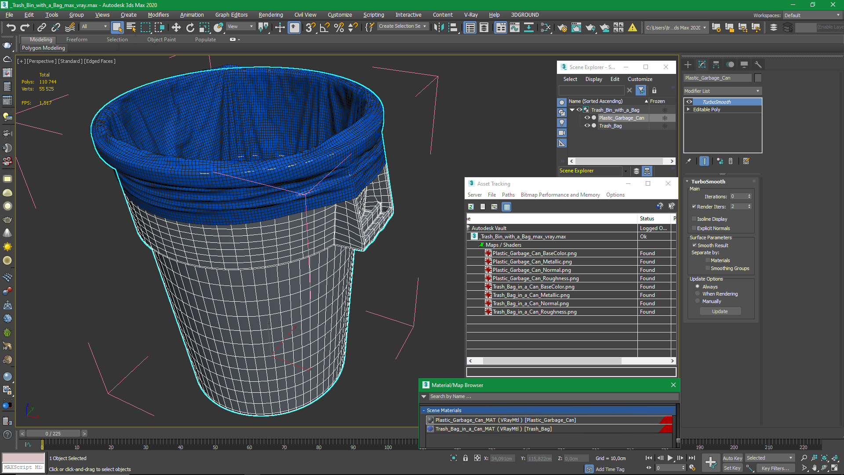The image size is (844, 475).
Task: Click the Key Filters button
Action: pos(775,468)
